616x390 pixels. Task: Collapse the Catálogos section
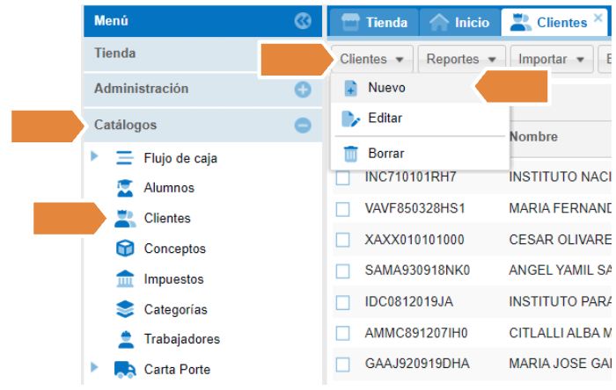click(x=303, y=126)
